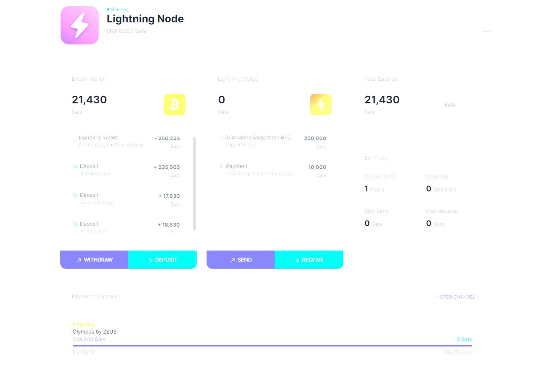Open the Deposit +17,630 transaction
The image size is (535, 372).
point(126,199)
